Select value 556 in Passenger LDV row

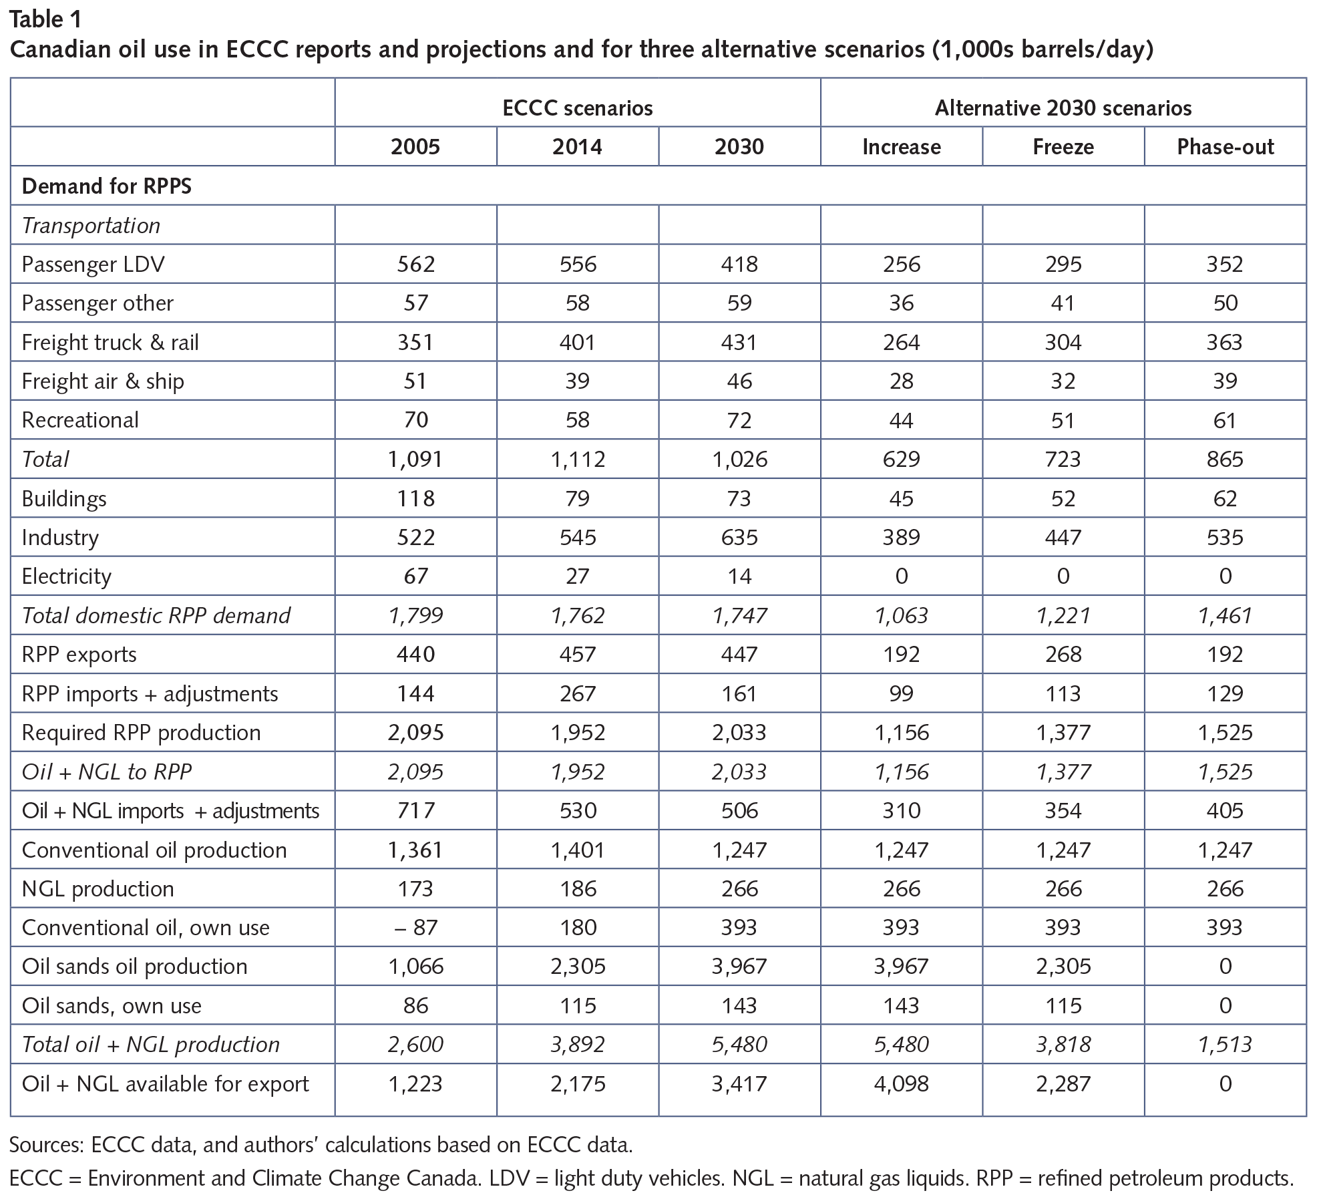(x=578, y=264)
